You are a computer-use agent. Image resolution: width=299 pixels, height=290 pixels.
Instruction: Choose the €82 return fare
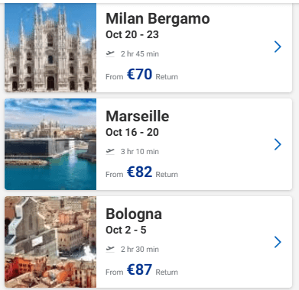(139, 172)
